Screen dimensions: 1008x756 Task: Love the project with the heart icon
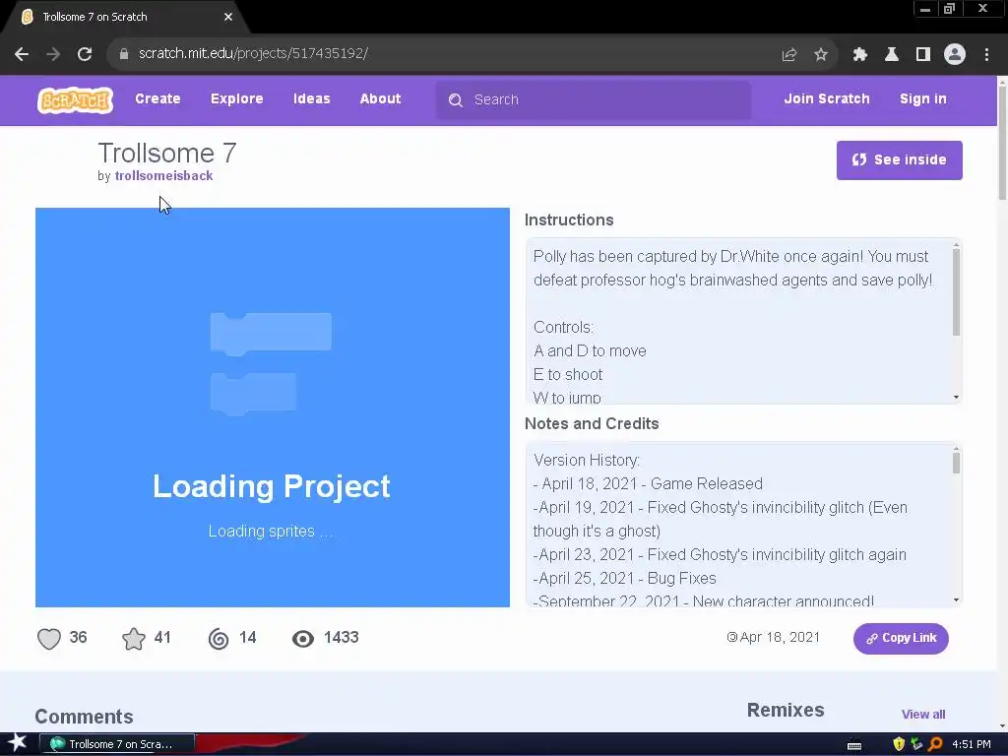click(x=49, y=638)
